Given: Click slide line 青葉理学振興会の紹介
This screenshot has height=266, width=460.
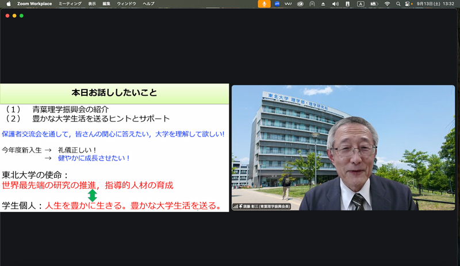Looking at the screenshot, I should 71,109.
